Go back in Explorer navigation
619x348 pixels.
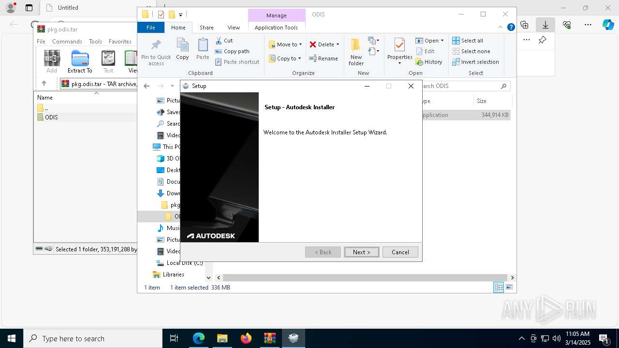[x=147, y=86]
